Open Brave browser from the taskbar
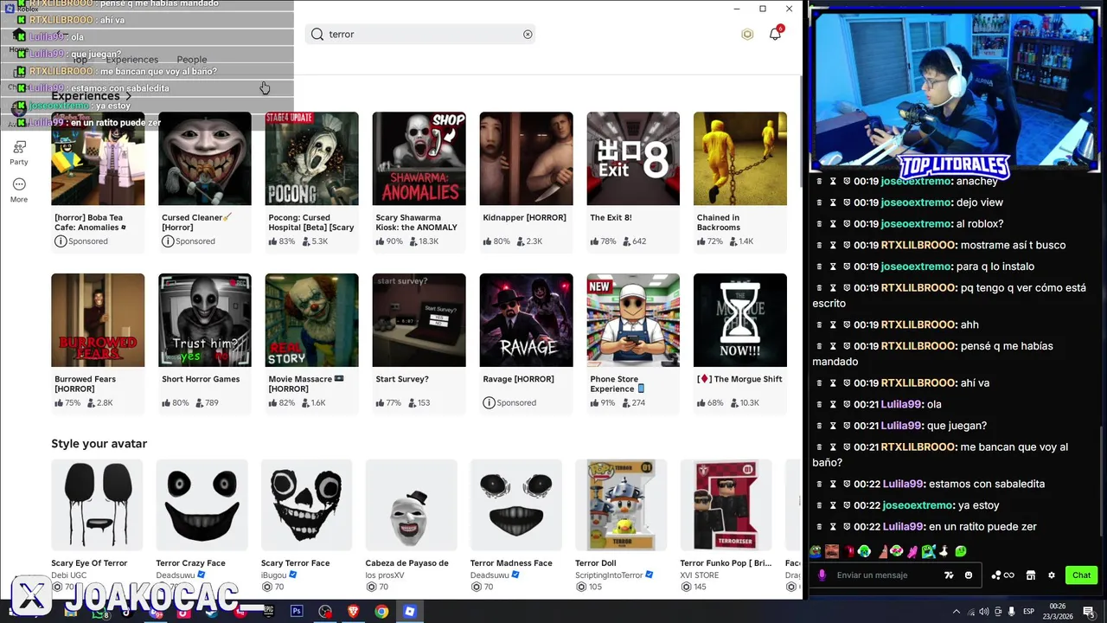This screenshot has height=623, width=1107. tap(353, 612)
